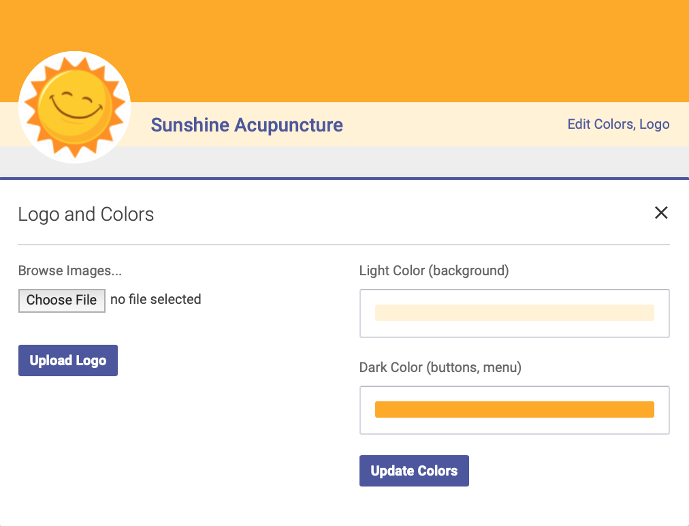
Task: Click the Choose File button
Action: pos(61,300)
